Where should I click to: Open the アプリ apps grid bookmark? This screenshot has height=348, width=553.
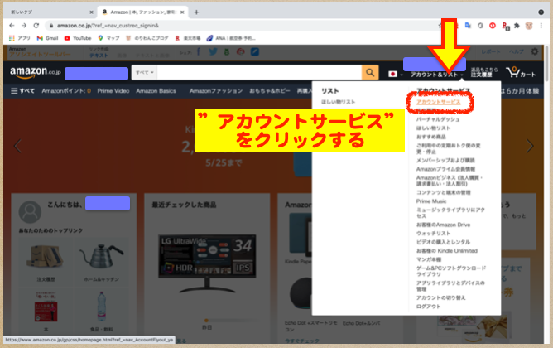20,38
